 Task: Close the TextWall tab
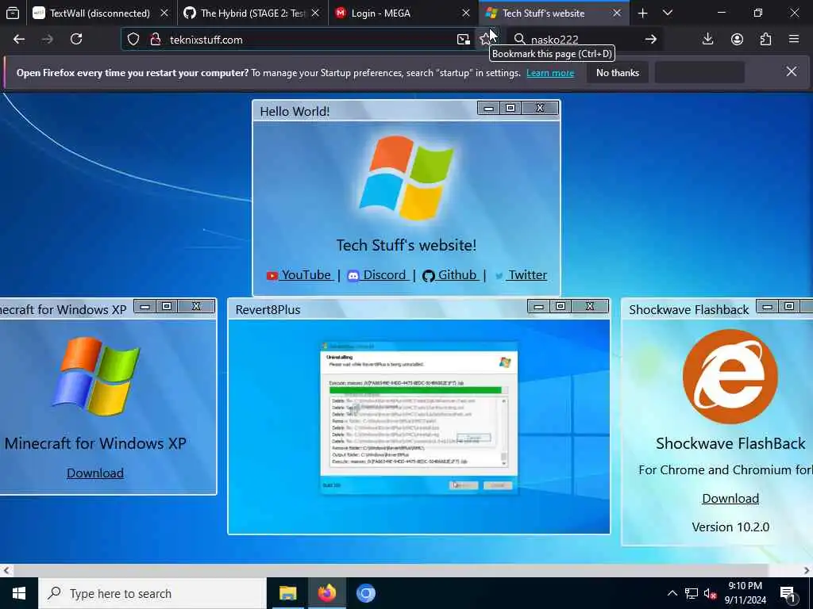[164, 13]
